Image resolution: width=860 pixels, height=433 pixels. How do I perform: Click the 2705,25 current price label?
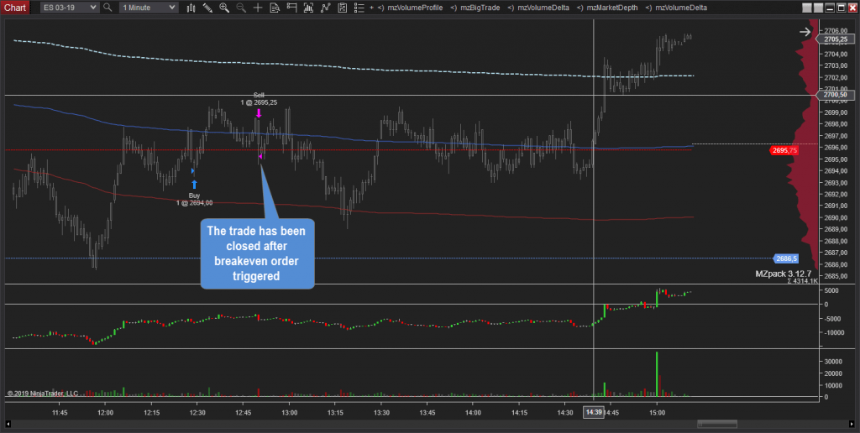[x=836, y=39]
